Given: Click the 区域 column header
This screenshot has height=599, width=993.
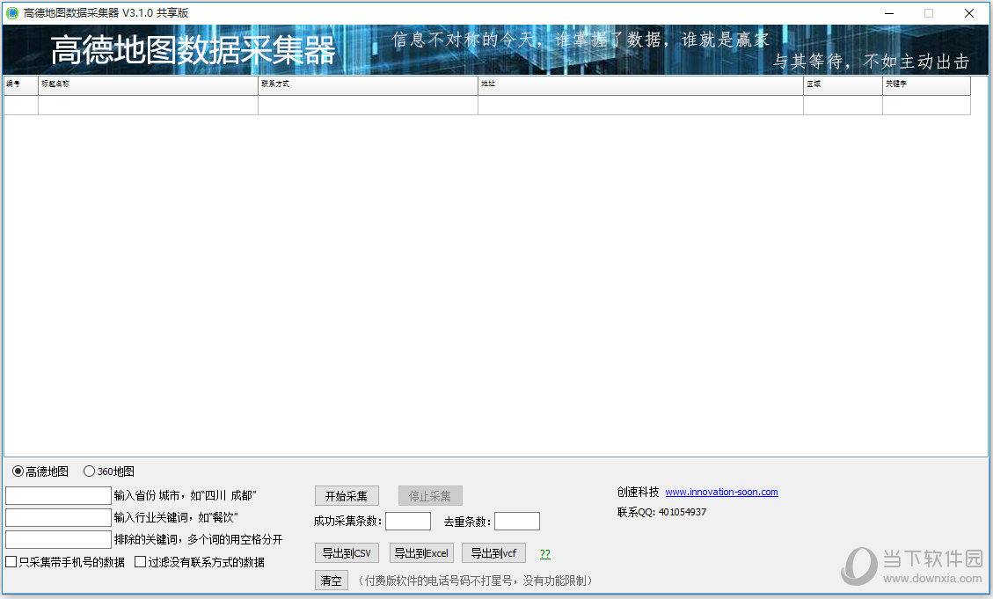Looking at the screenshot, I should (x=843, y=85).
